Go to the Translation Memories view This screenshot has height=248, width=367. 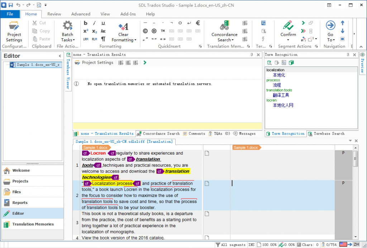[x=33, y=224]
